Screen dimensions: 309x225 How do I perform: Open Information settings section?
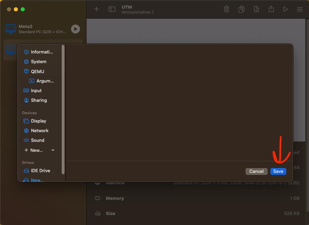coord(39,52)
